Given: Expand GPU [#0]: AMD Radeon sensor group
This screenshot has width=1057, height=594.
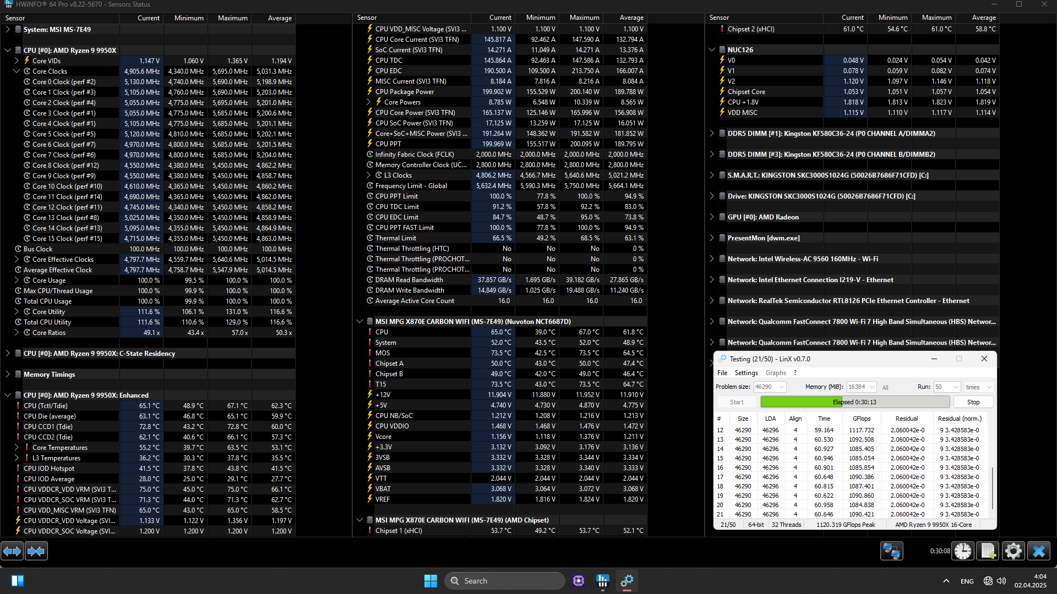Looking at the screenshot, I should (711, 217).
